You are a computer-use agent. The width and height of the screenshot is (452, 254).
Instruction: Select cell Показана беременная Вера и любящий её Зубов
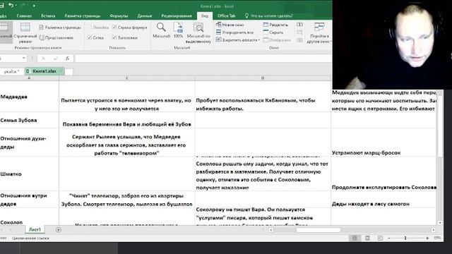click(127, 120)
